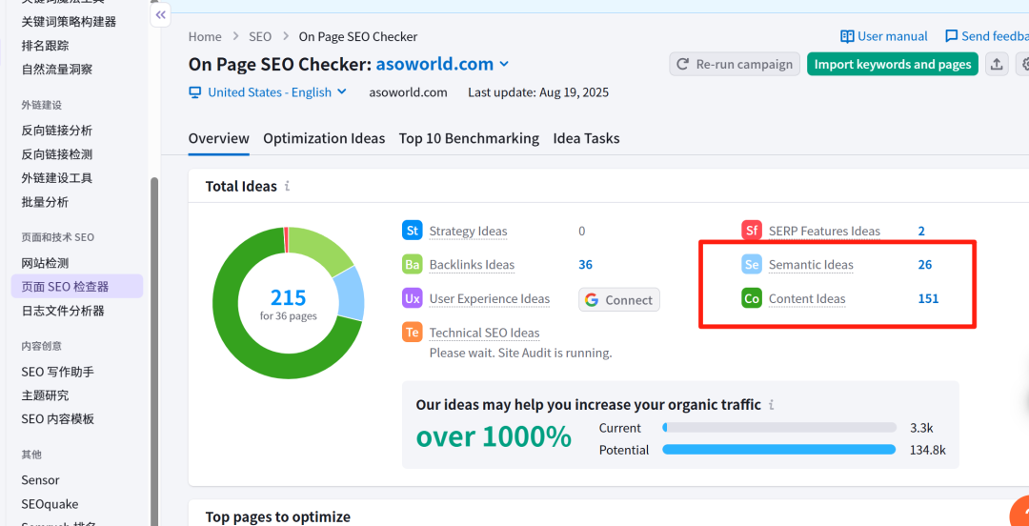Open the SERP Features Ideas link

pos(824,232)
